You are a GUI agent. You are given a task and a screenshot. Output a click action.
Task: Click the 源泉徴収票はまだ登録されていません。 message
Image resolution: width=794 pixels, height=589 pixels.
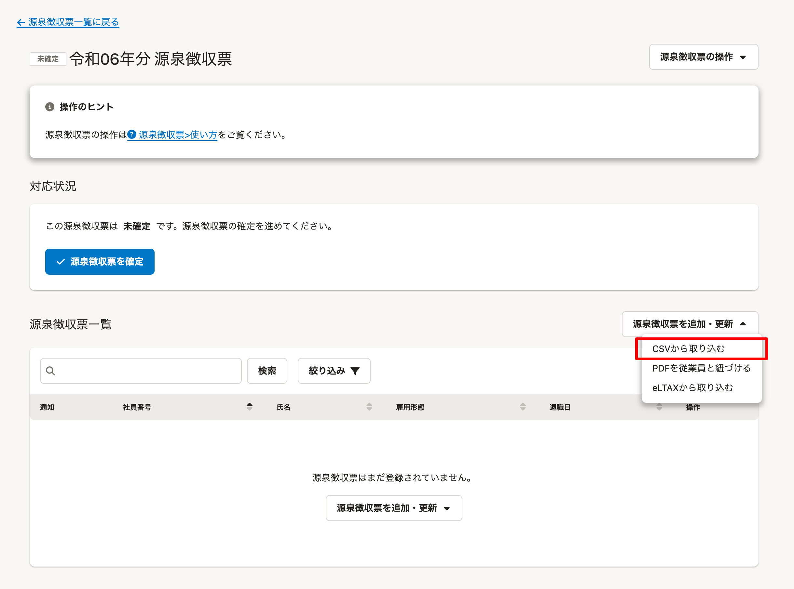[392, 478]
